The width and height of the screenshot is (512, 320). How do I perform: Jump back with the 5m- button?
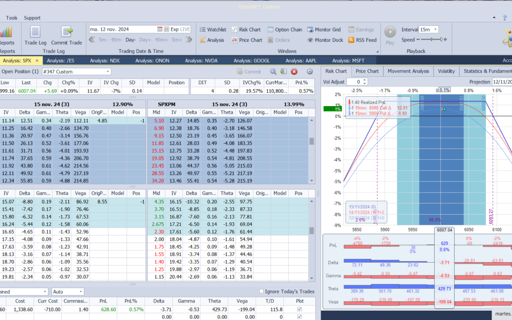[x=103, y=40]
